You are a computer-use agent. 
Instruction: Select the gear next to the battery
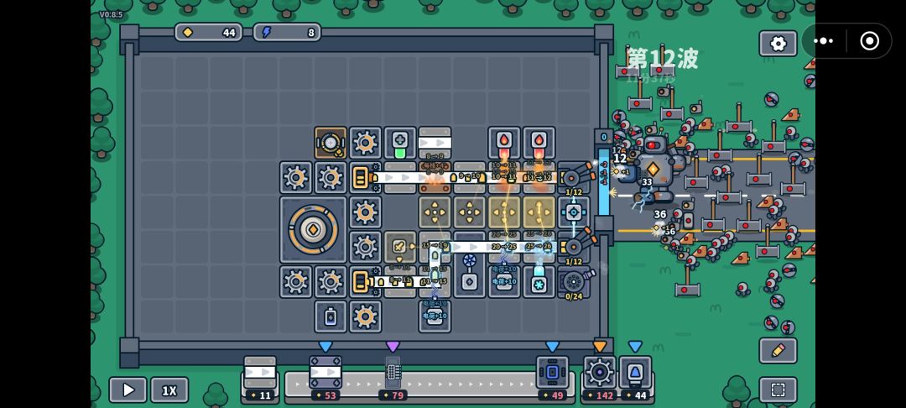point(365,316)
